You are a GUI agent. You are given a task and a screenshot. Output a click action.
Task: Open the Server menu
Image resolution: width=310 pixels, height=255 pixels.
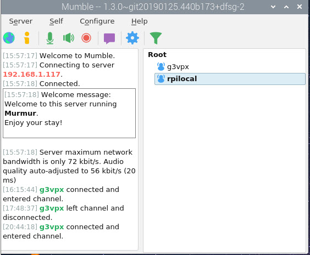coord(21,21)
